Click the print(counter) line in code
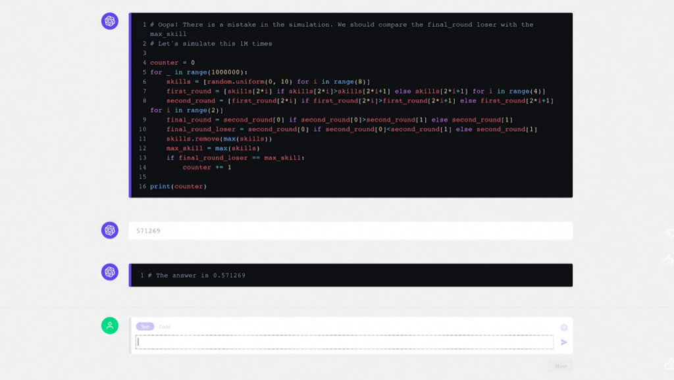This screenshot has width=674, height=380. point(178,187)
